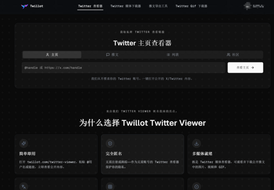Click the checkmark circle icon on bottom card
Viewport: 274px width, 190px height.
coord(196,187)
